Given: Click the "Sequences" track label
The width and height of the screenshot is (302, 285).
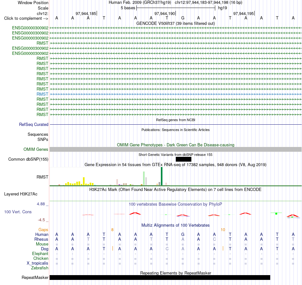Looking at the screenshot, I should pos(38,135).
